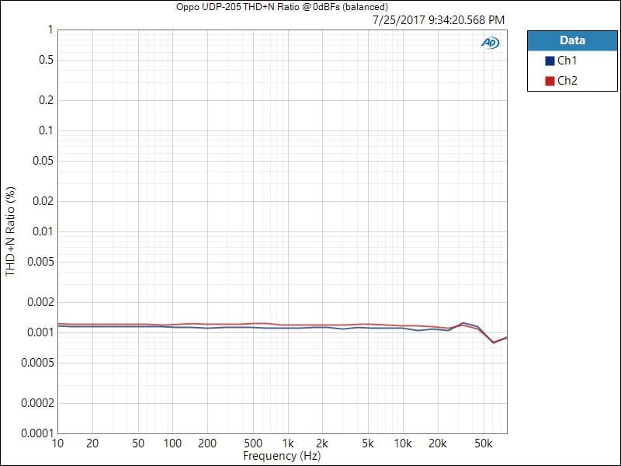621x466 pixels.
Task: Click the 100 tick label on frequency axis
Action: click(173, 443)
